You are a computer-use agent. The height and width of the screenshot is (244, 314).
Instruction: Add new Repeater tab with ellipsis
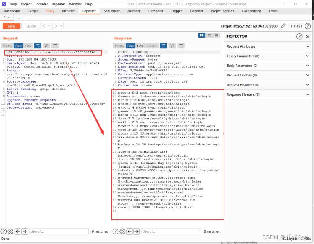pyautogui.click(x=18, y=18)
